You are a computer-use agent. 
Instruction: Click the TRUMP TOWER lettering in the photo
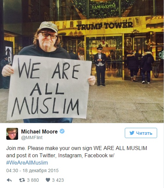pos(105,26)
